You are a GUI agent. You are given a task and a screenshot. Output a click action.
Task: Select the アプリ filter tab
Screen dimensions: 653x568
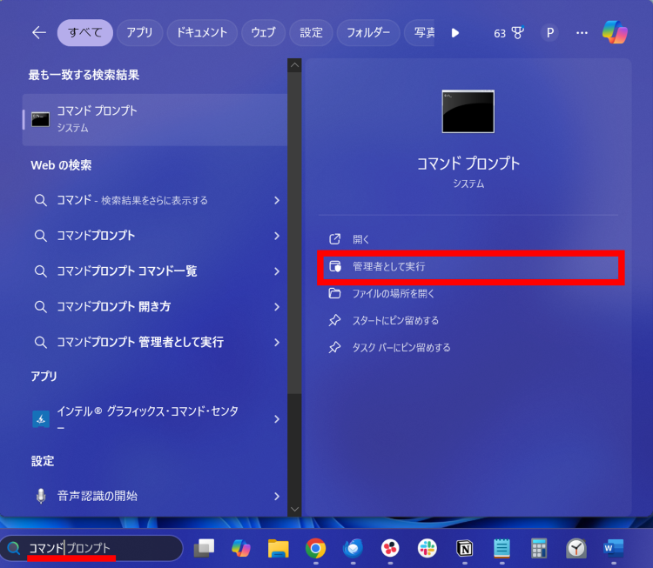point(139,32)
